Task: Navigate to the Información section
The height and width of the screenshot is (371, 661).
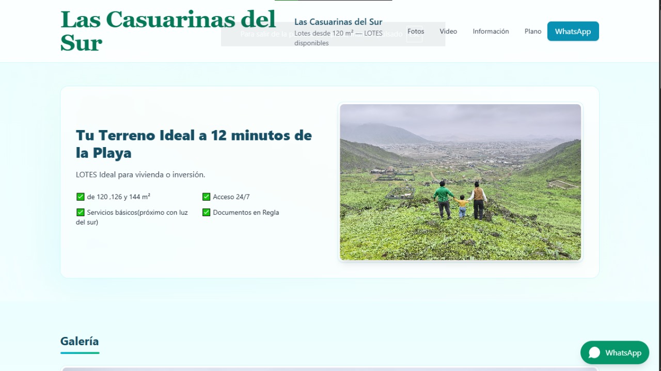Action: click(491, 31)
